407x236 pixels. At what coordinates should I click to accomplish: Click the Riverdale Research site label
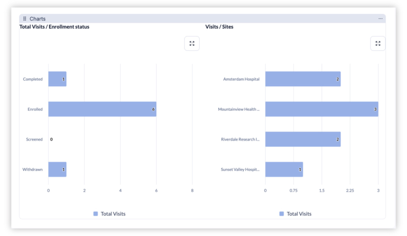240,139
